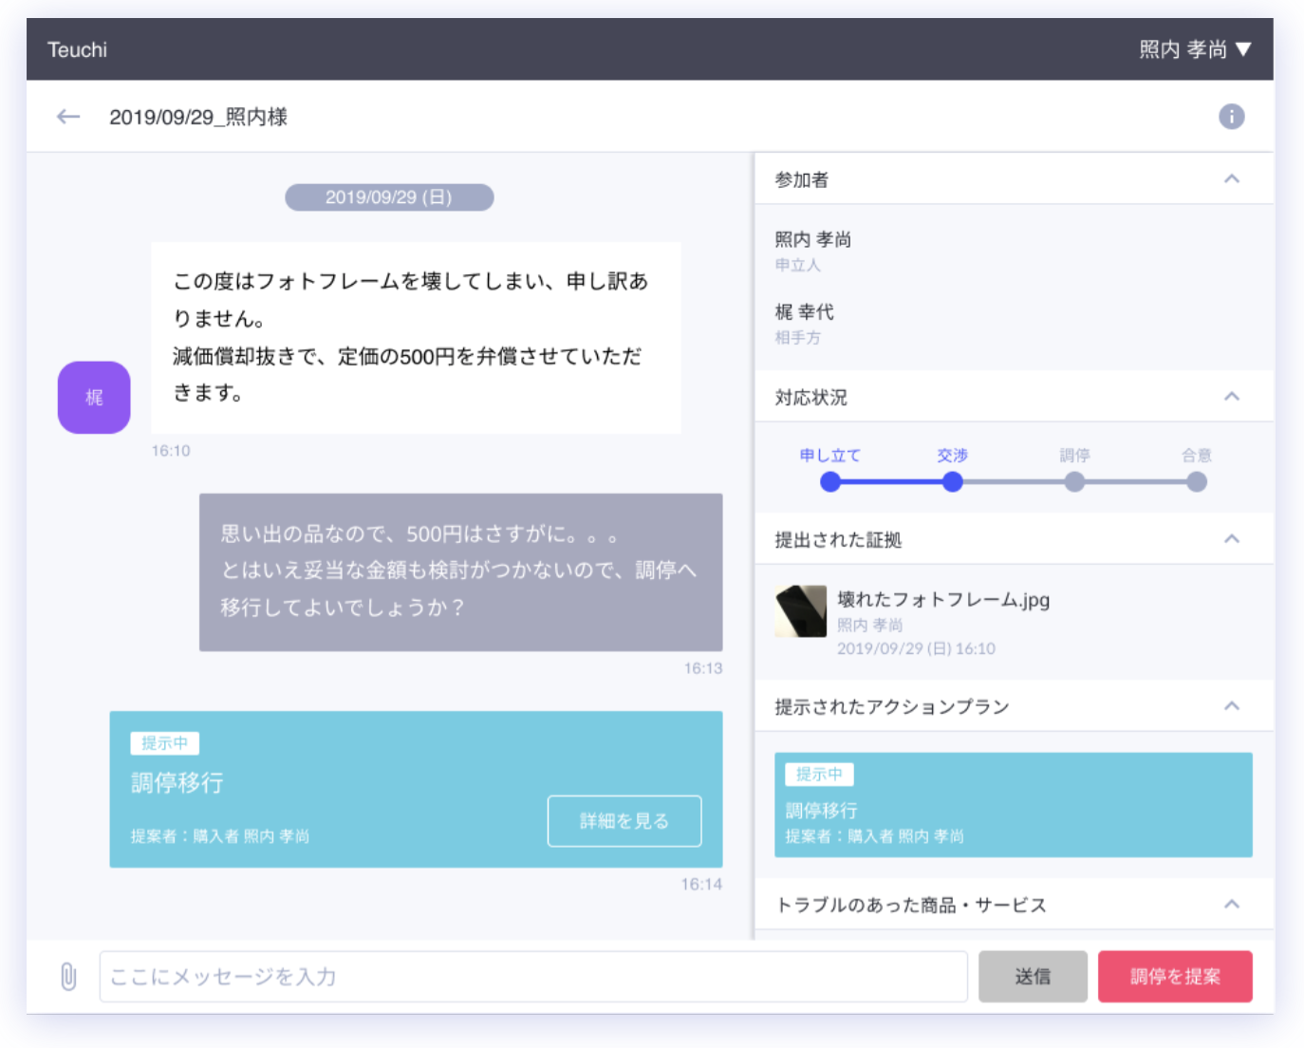Click the 調停 step marker

1074,482
